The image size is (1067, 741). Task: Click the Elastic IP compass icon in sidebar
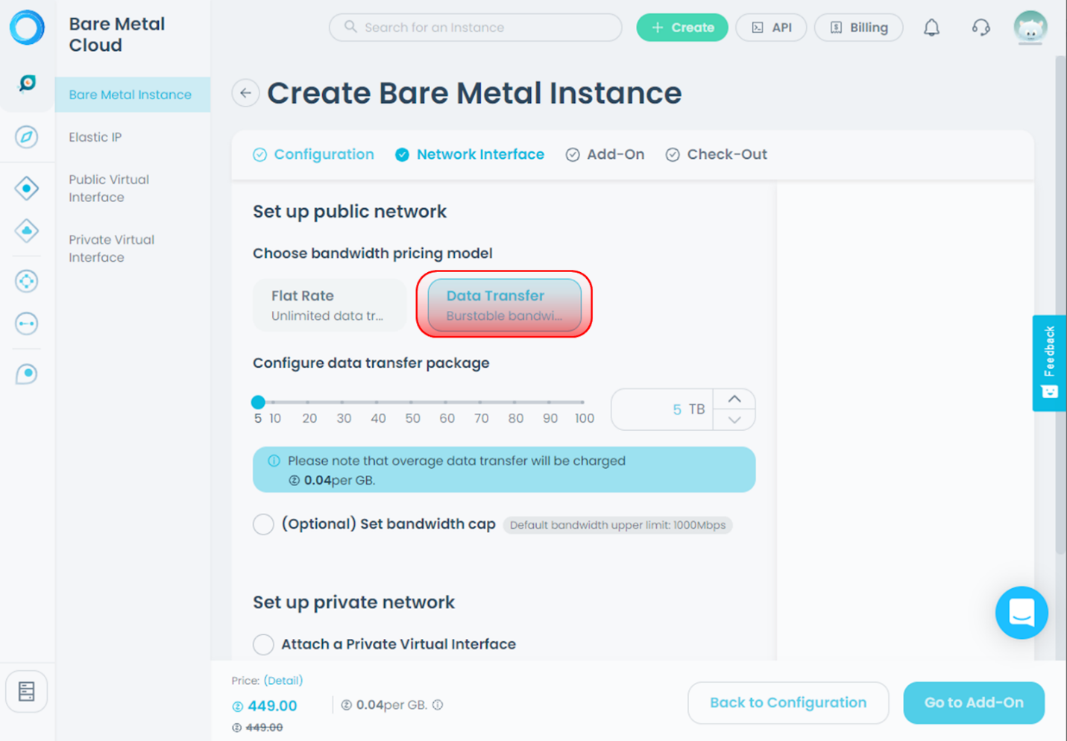(26, 137)
